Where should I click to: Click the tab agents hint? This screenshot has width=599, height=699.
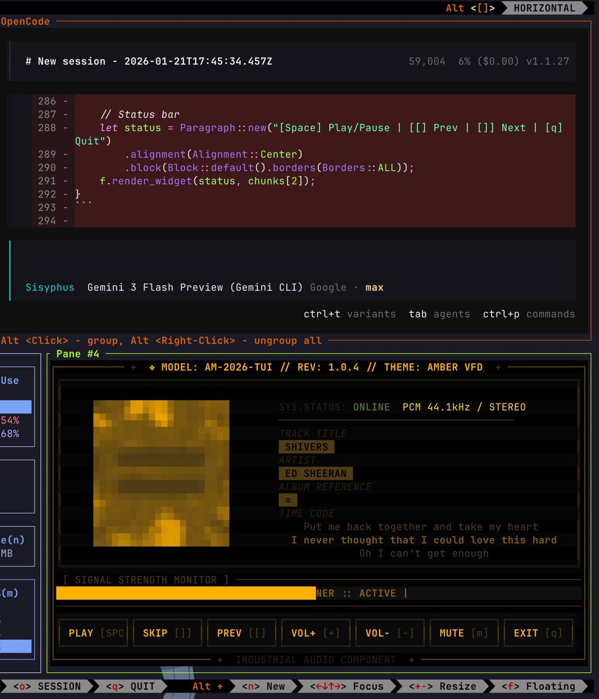coord(439,314)
